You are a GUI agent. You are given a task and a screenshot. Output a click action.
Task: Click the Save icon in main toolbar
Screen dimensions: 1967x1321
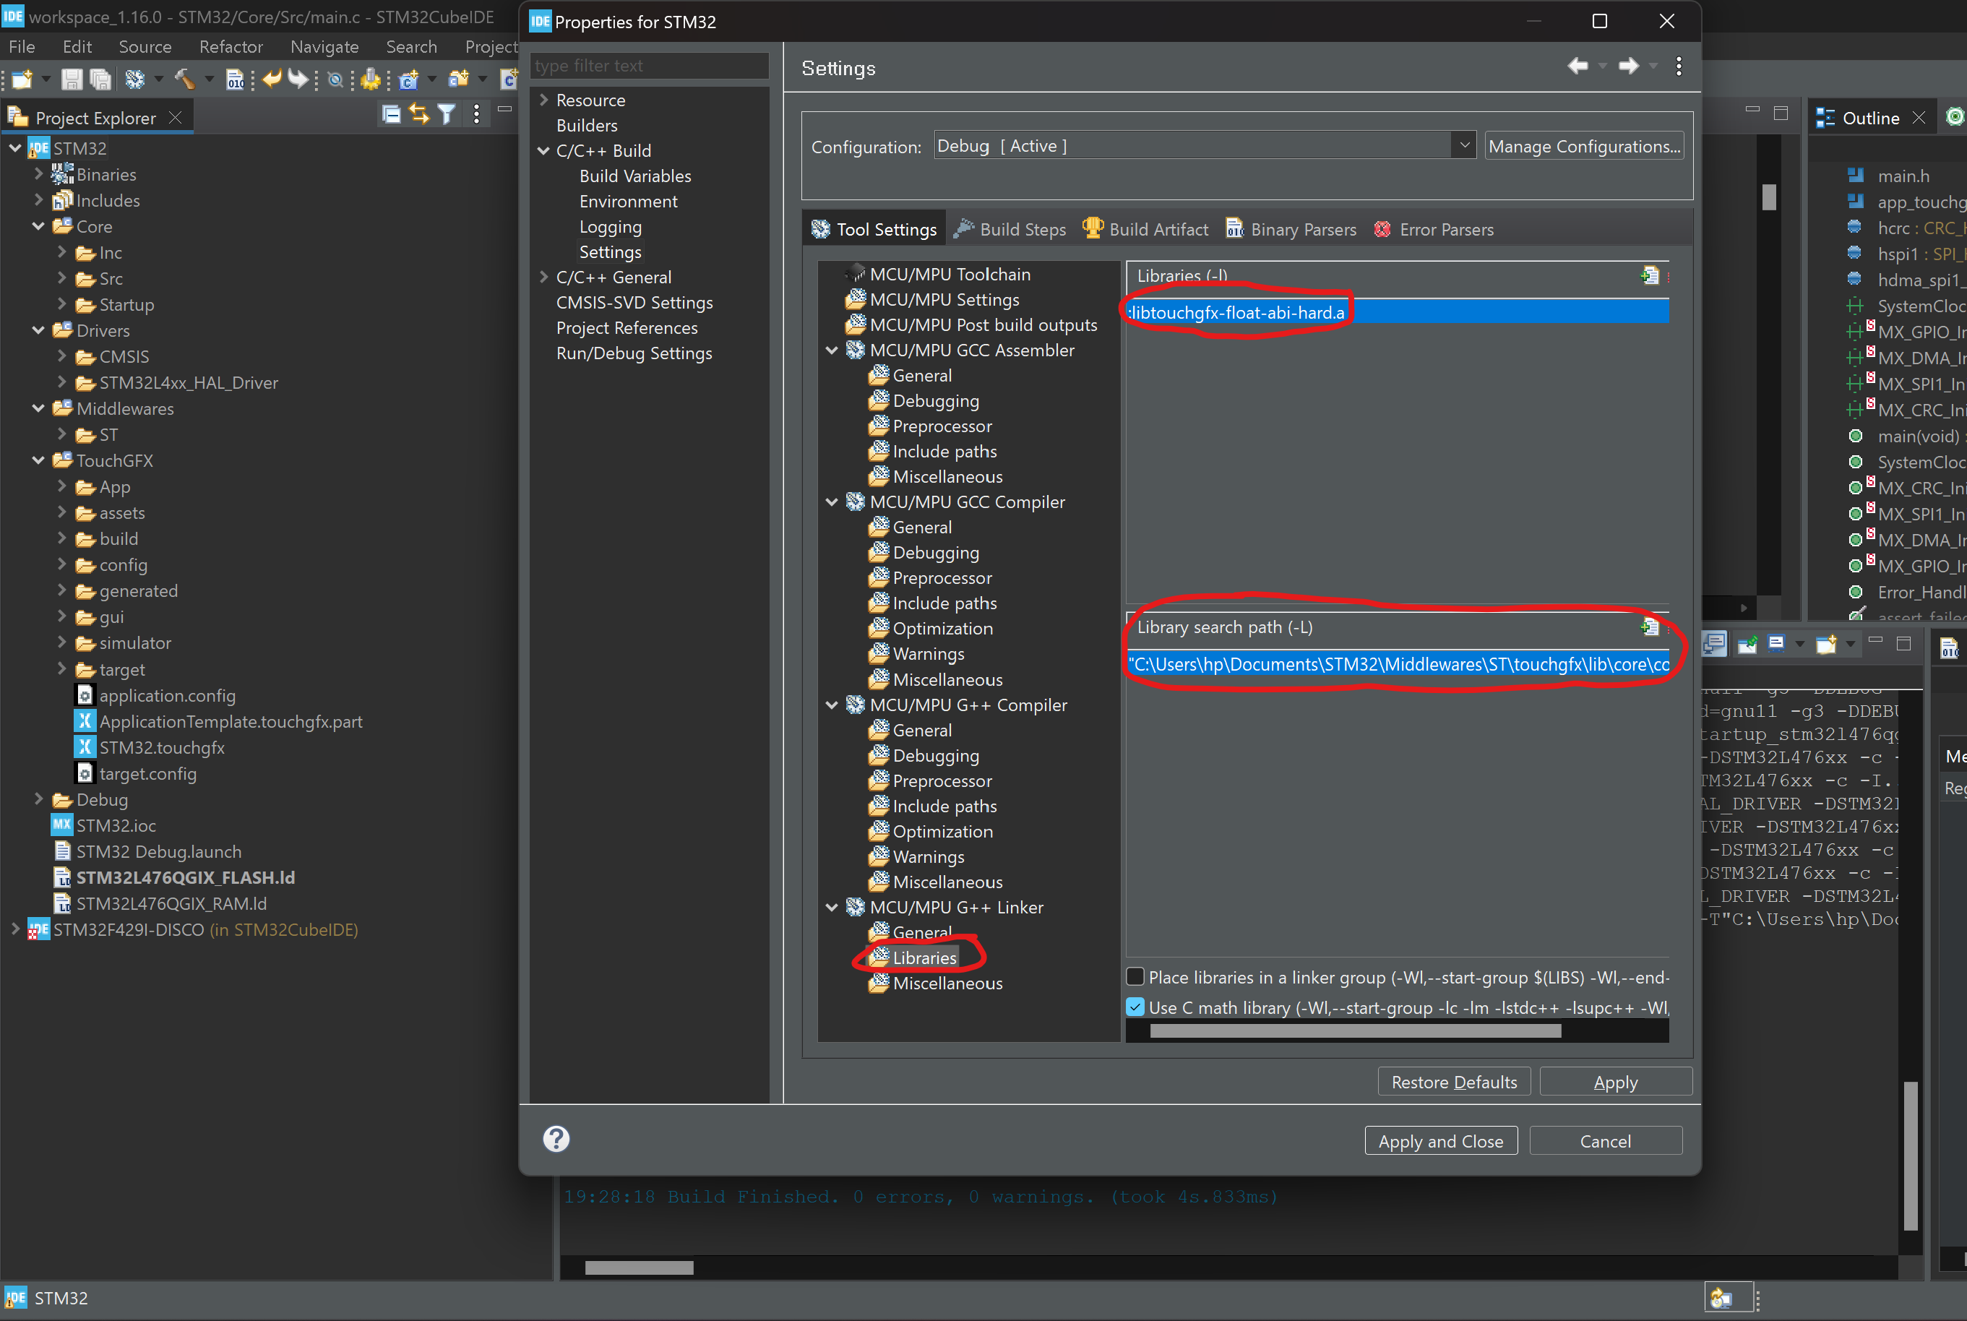click(72, 80)
